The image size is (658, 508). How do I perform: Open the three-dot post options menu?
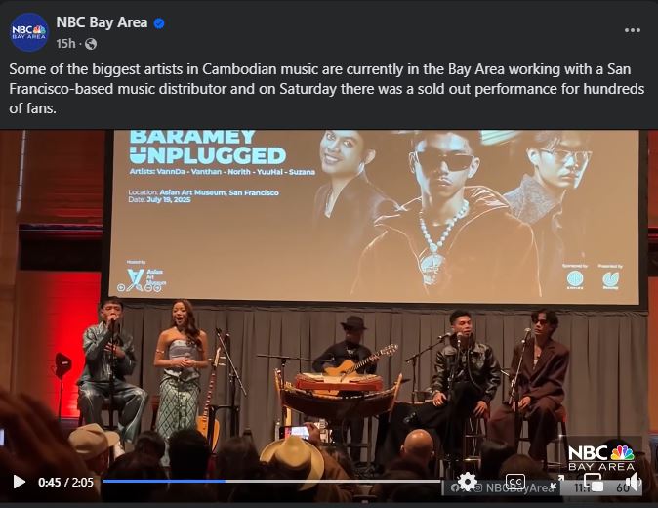632,30
